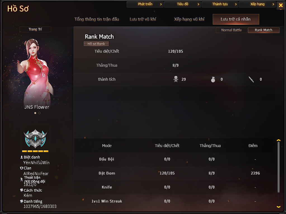
Task: Click the knife kills icon
Action: (x=251, y=79)
